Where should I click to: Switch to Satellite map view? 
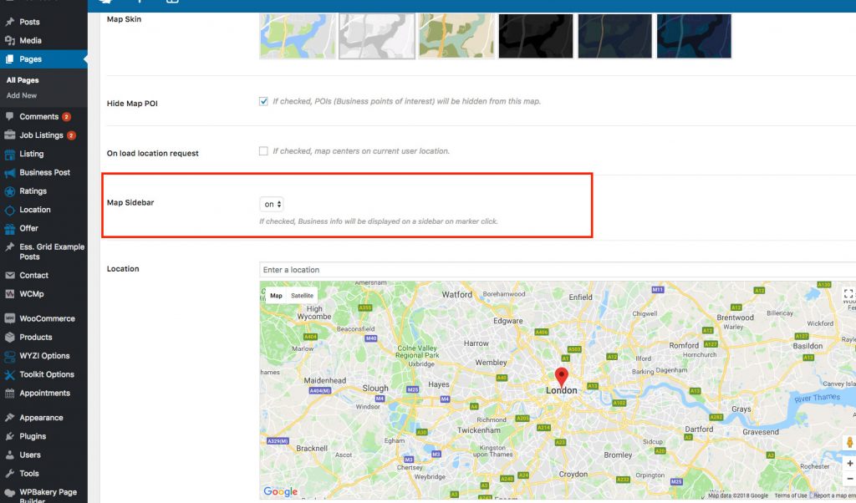coord(302,295)
